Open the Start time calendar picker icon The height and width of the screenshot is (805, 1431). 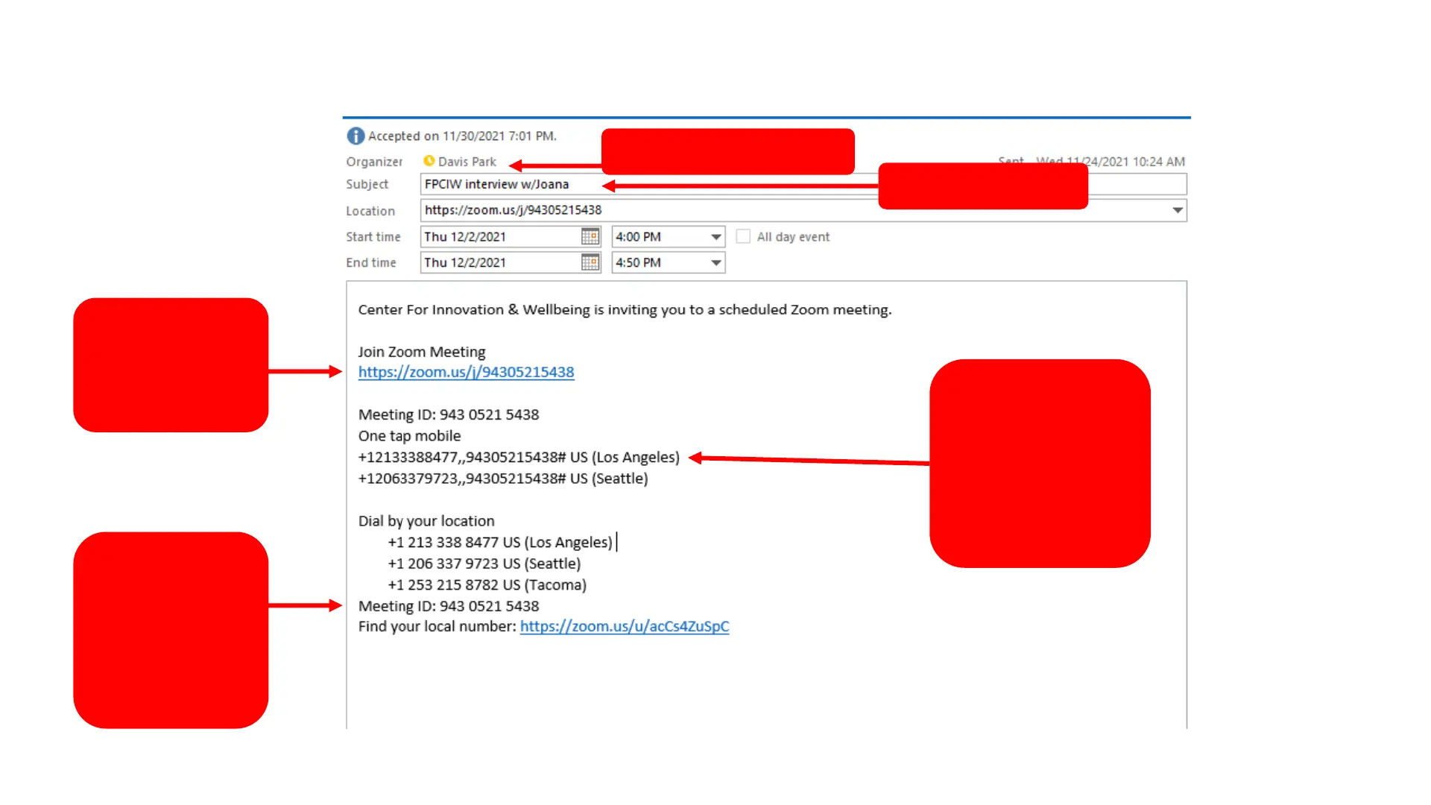tap(590, 236)
